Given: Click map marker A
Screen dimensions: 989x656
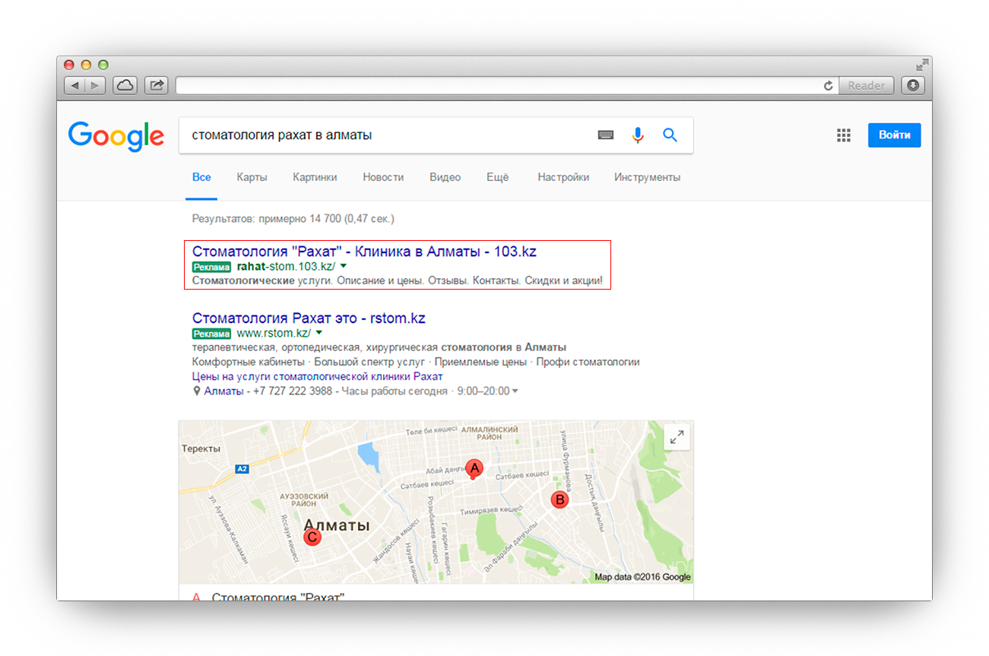Looking at the screenshot, I should (474, 467).
